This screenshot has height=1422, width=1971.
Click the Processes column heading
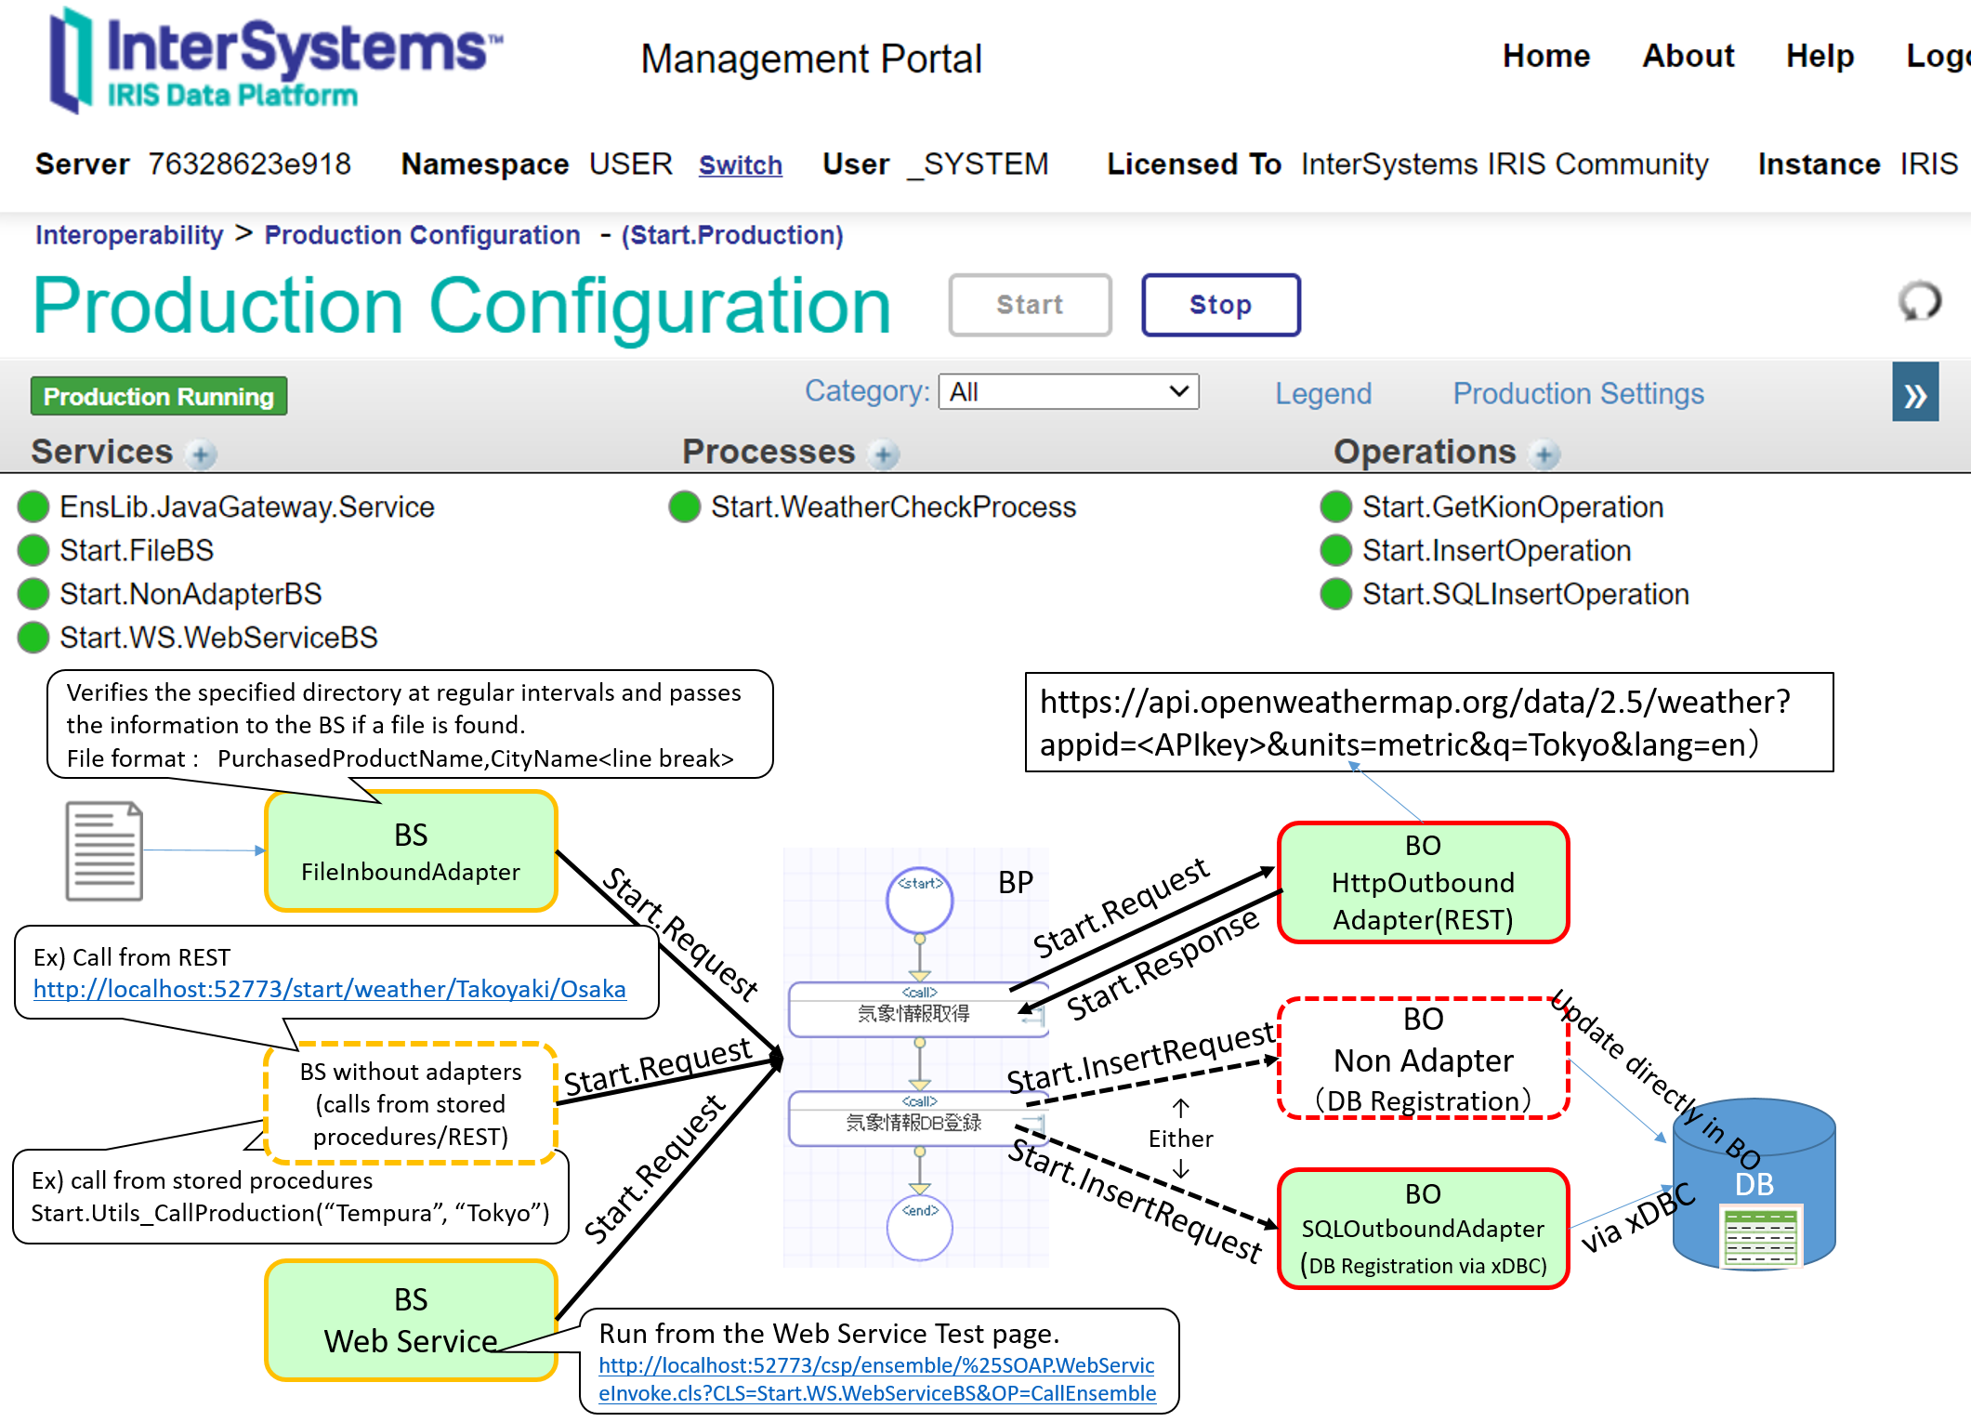coord(769,452)
